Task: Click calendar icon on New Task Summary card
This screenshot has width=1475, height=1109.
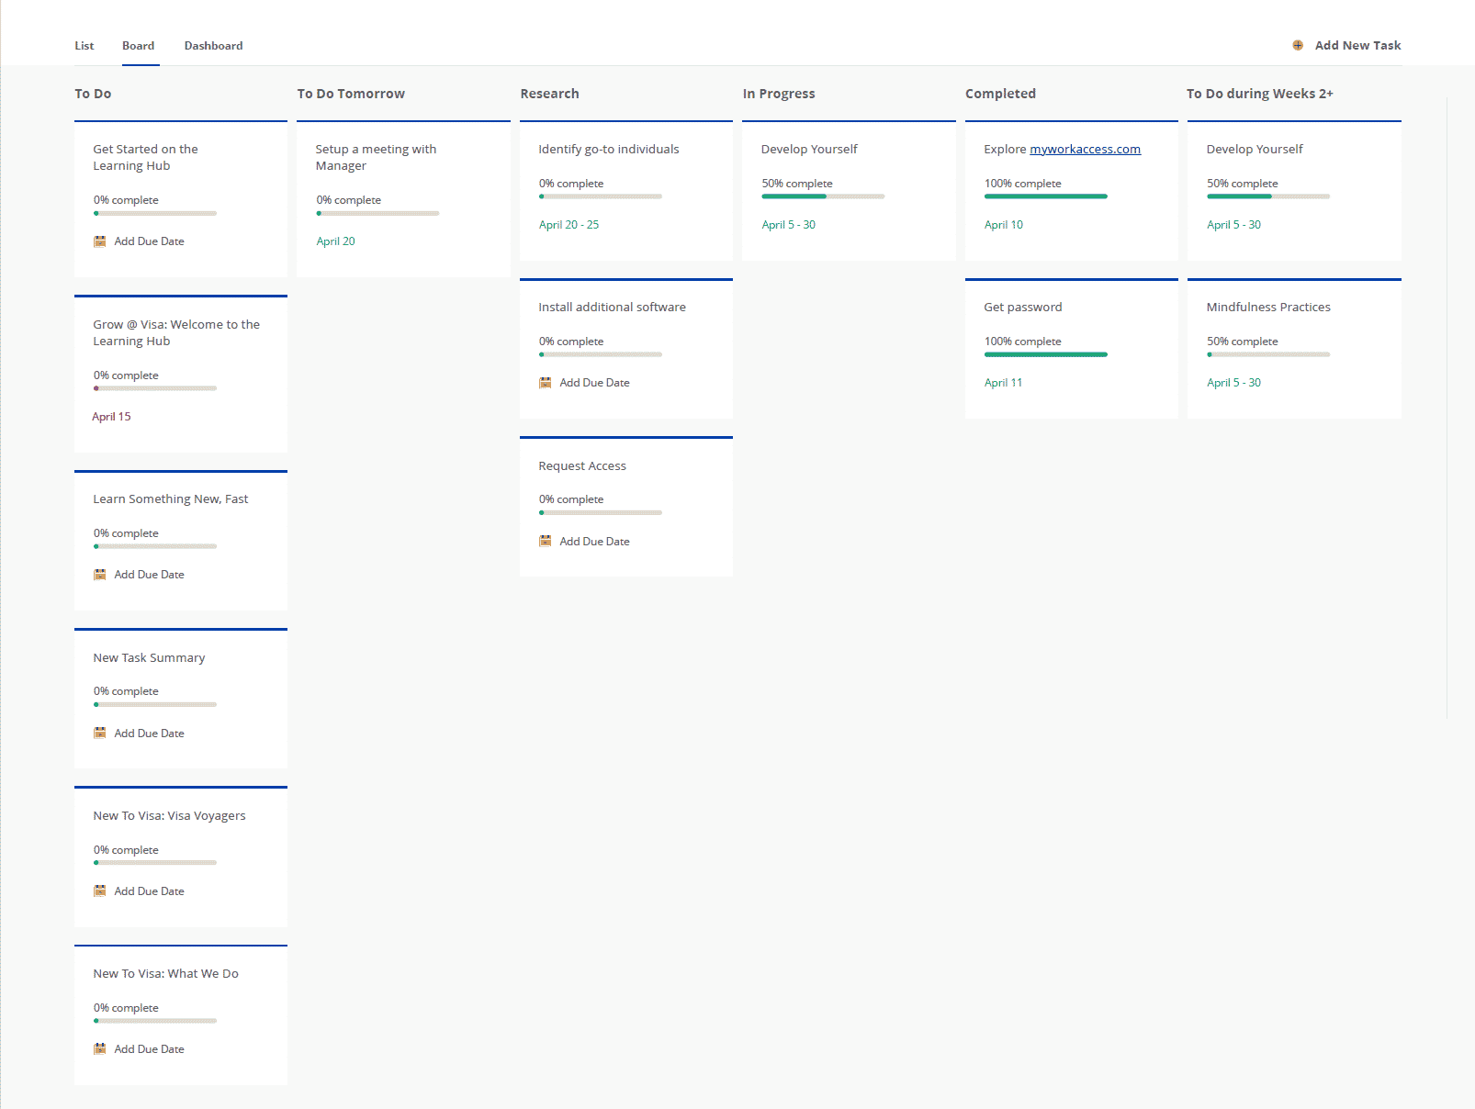Action: 100,734
